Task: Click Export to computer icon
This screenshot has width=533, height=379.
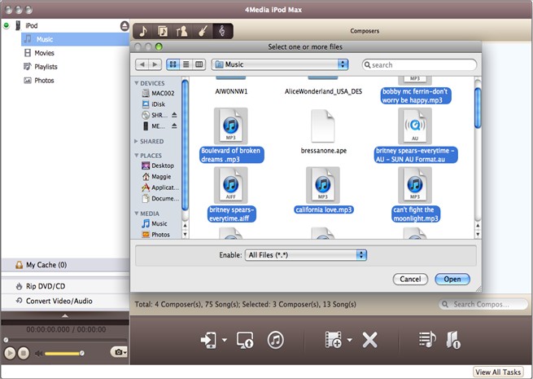Action: pyautogui.click(x=245, y=340)
